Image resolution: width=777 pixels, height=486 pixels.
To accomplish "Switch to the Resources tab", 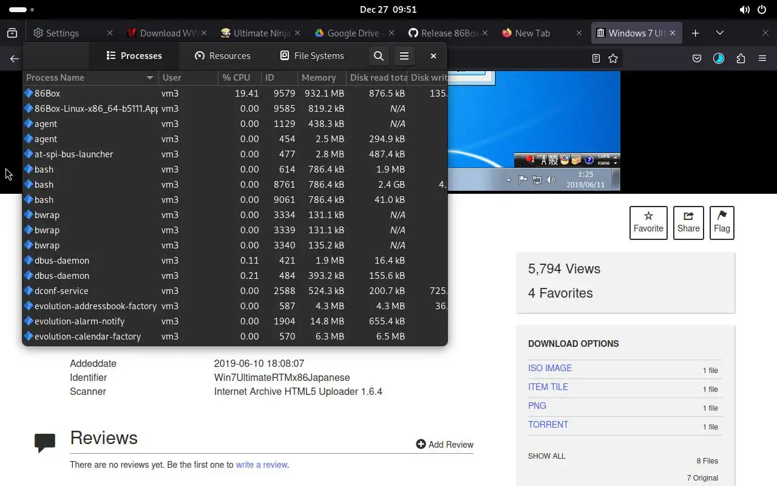I will point(222,56).
